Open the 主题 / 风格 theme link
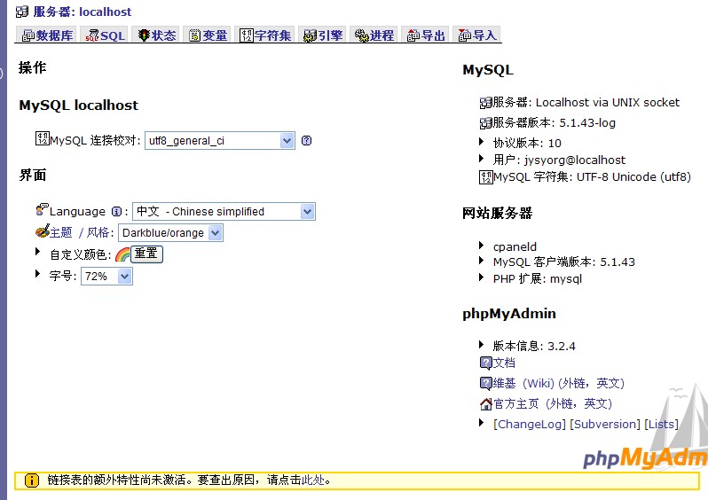Viewport: 708px width, 500px height. (80, 232)
